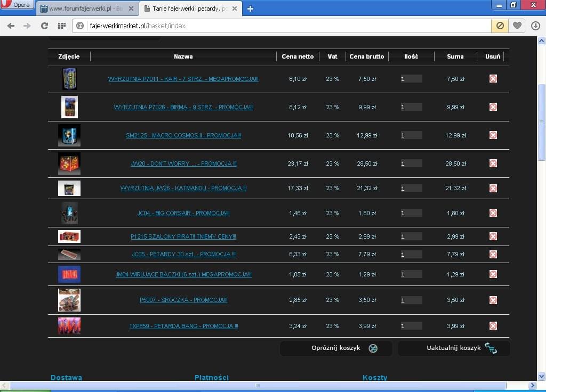Viewport: 561px width, 392px height.
Task: Click vertical scrollbar up arrow
Action: [x=541, y=40]
